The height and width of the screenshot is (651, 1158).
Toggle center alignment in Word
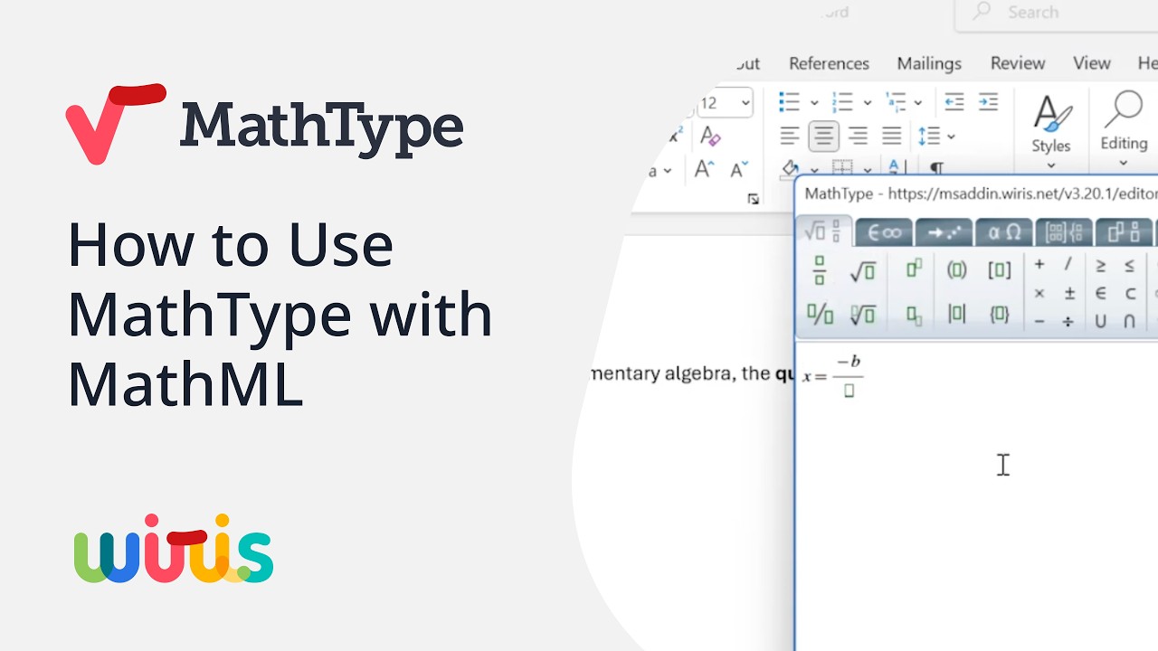pos(823,137)
